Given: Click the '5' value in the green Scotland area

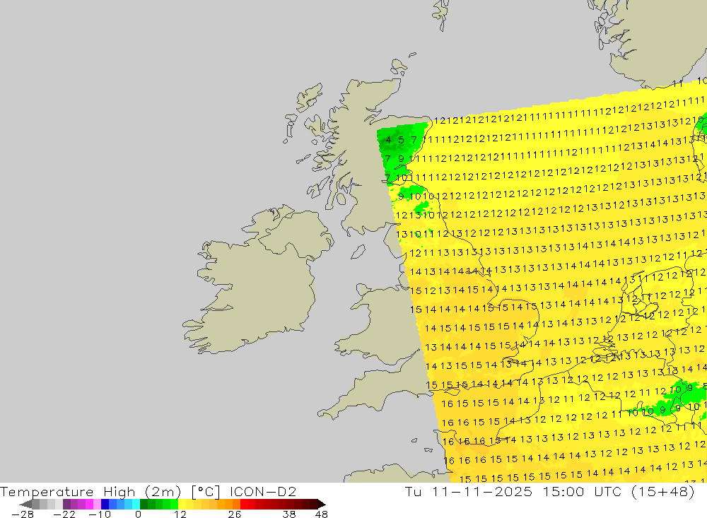Looking at the screenshot, I should point(401,140).
